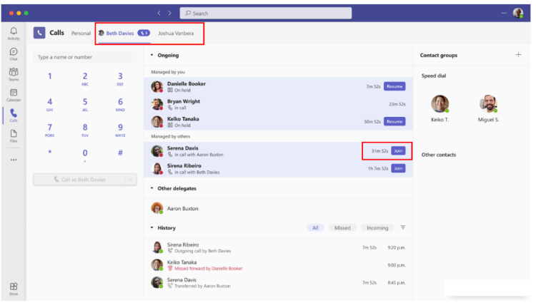Dial digit 6 MNO on keypad
This screenshot has height=303, width=536.
coord(120,104)
